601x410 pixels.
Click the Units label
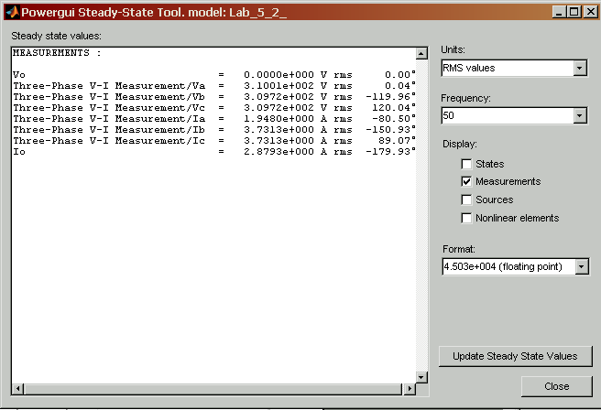[453, 49]
